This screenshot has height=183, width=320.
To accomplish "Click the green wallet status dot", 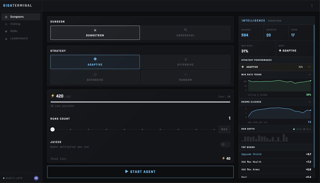I will click(x=4, y=178).
